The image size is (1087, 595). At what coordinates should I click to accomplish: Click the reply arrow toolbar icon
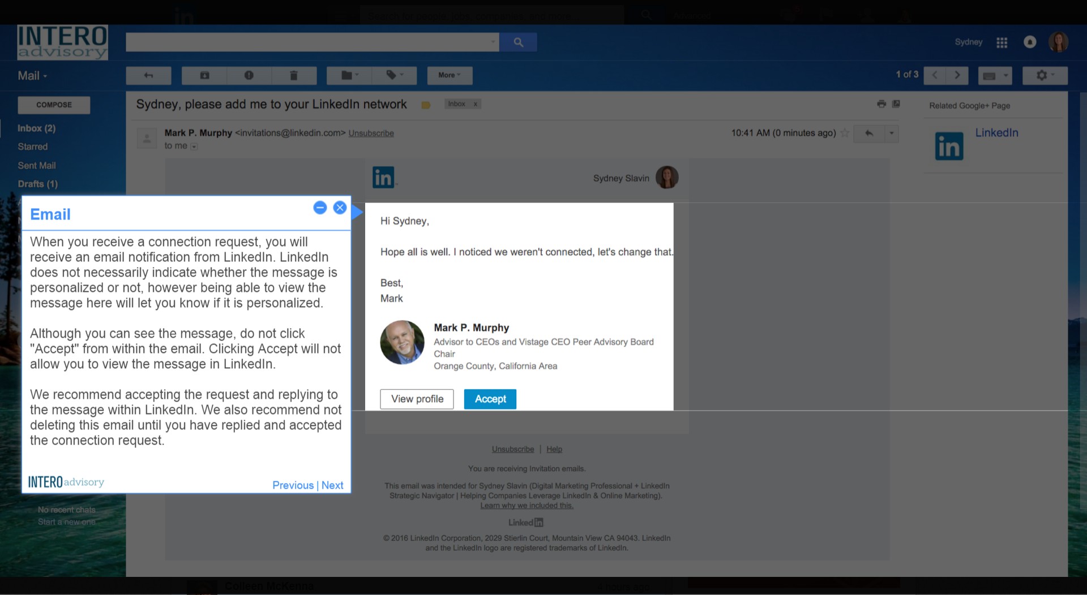click(x=148, y=75)
